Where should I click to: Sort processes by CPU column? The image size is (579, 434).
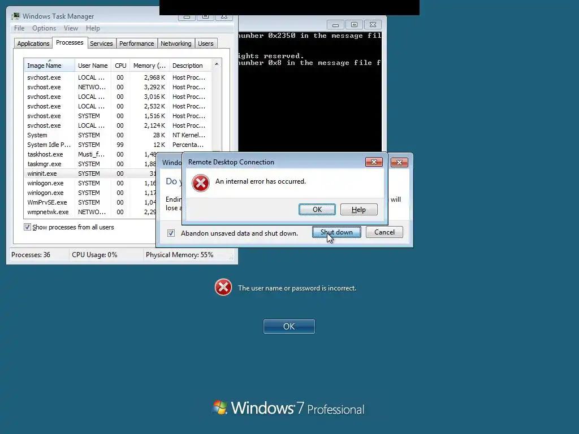(120, 66)
